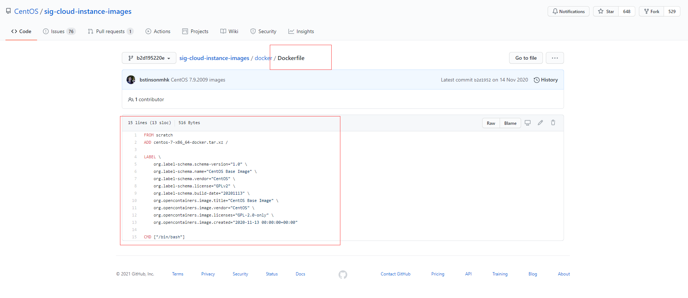Open Training footer link
Image resolution: width=688 pixels, height=298 pixels.
click(500, 274)
